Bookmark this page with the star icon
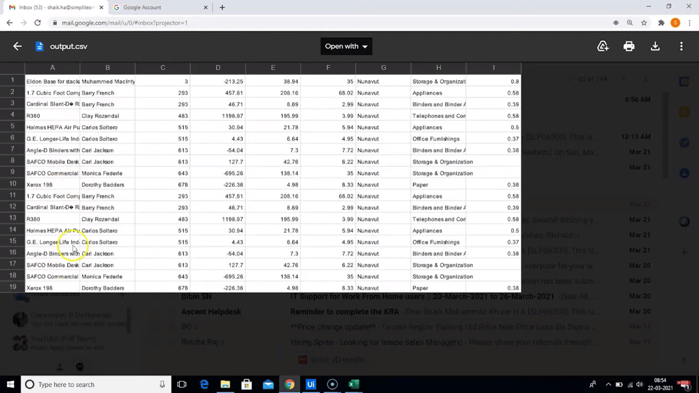This screenshot has height=393, width=699. 644,23
